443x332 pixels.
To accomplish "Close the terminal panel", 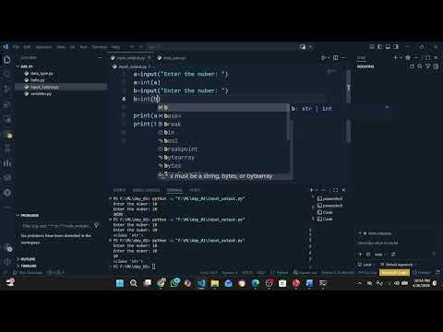I will click(x=344, y=190).
